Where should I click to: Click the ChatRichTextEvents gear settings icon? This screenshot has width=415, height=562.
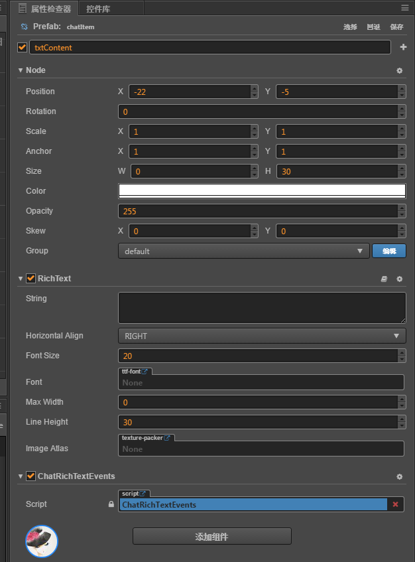pyautogui.click(x=399, y=476)
